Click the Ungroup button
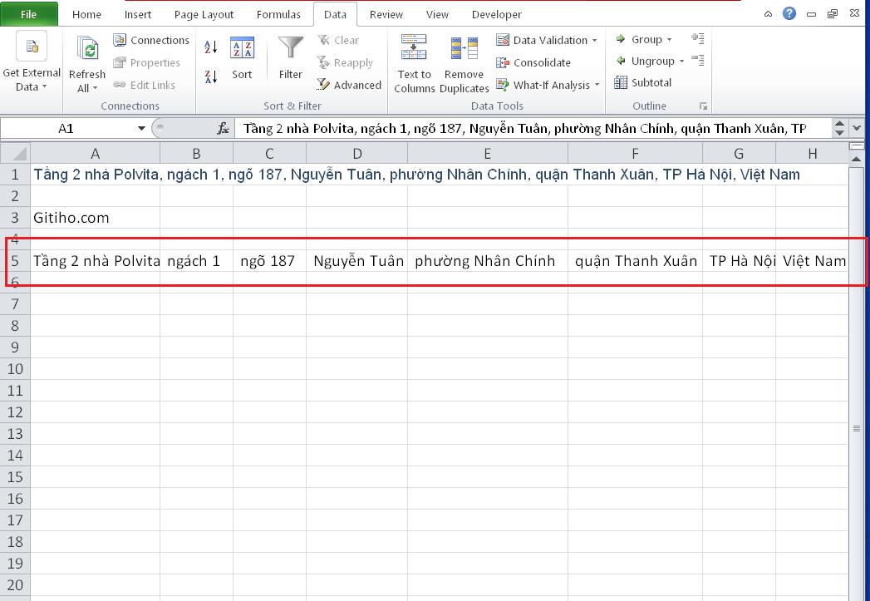Image resolution: width=870 pixels, height=601 pixels. [646, 61]
